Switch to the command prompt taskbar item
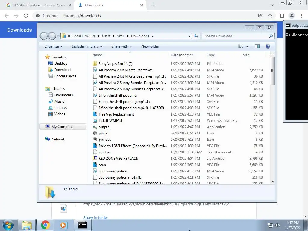This screenshot has width=308, height=231. click(x=82, y=225)
